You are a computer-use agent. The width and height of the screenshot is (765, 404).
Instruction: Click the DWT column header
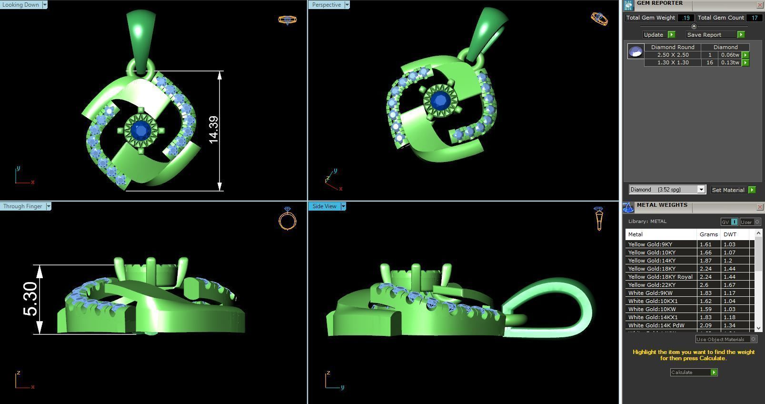tap(735, 234)
